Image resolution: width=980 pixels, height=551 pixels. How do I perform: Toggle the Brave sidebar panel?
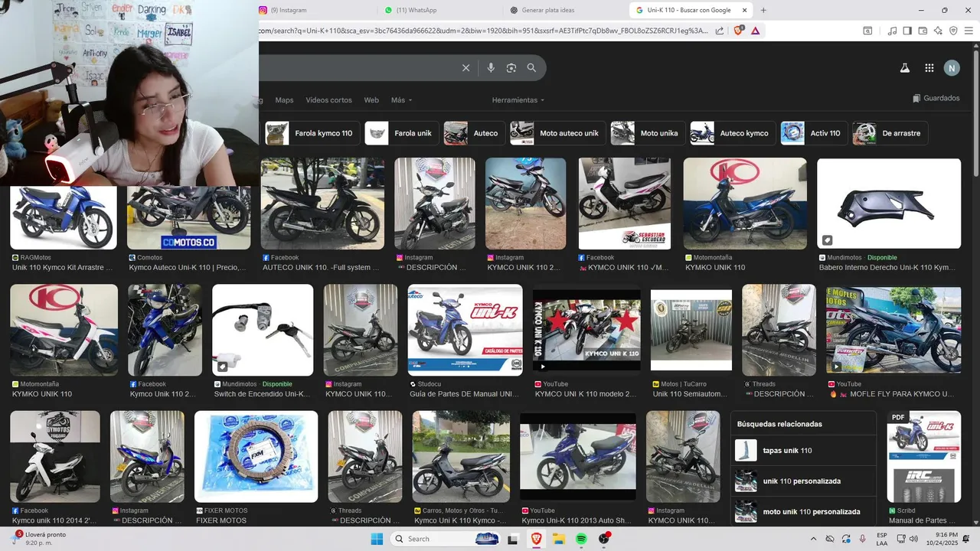tap(907, 31)
